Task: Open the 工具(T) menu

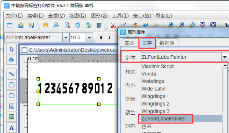Action: (120, 16)
